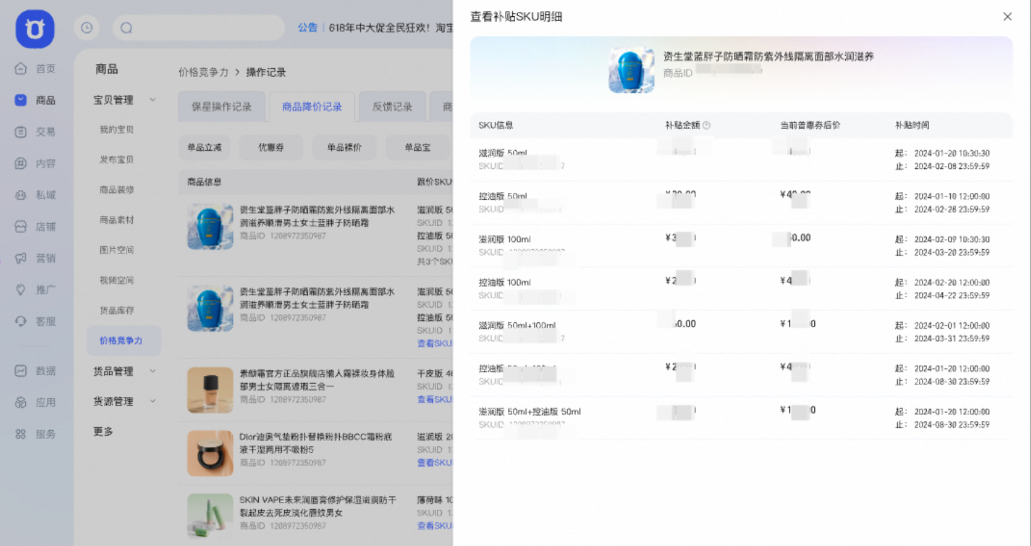The width and height of the screenshot is (1031, 546).
Task: Open 客服 icon in sidebar
Action: pyautogui.click(x=21, y=321)
